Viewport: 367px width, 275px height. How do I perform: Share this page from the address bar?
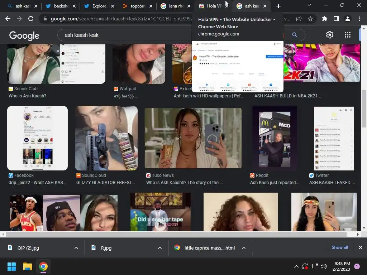[x=299, y=19]
